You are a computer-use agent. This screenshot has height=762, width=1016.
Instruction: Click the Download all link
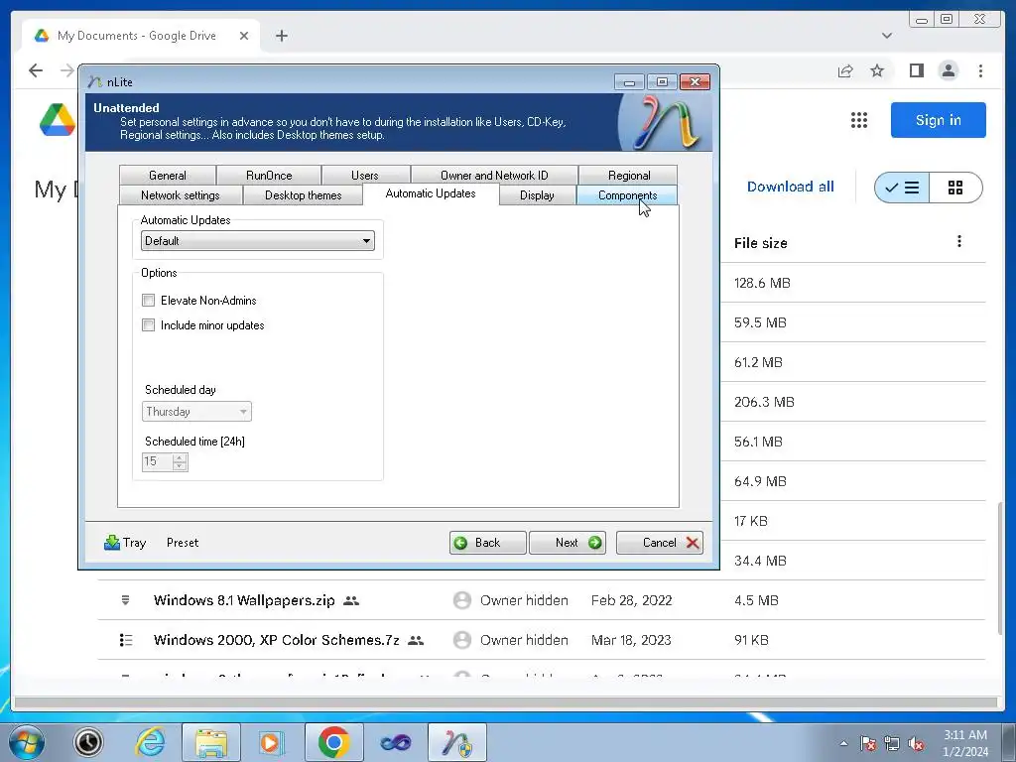pos(790,187)
